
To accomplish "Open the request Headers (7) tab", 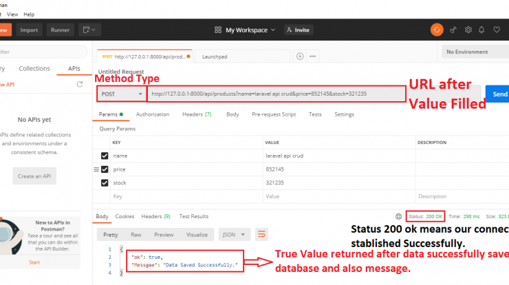I will coord(197,114).
